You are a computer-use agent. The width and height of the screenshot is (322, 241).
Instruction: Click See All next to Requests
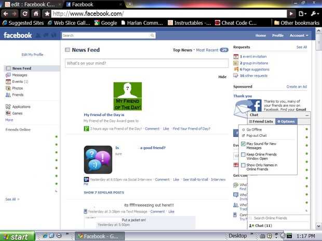click(x=302, y=47)
